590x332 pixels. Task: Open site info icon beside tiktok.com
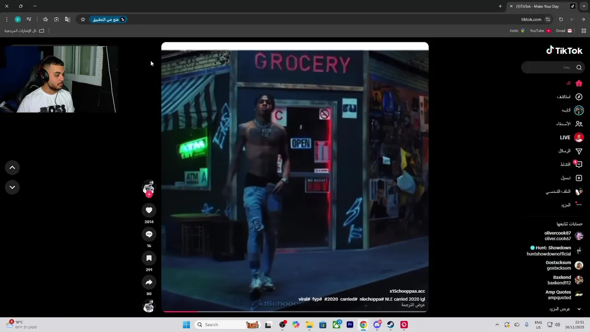tap(548, 19)
